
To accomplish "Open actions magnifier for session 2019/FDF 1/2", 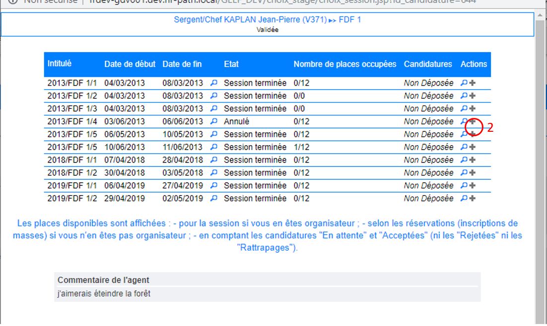I will (x=464, y=199).
